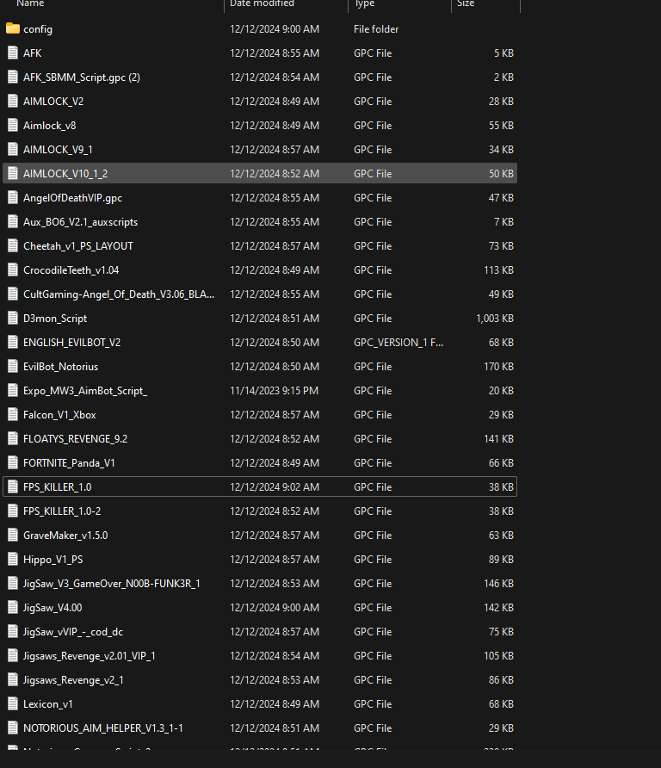Screen dimensions: 661x768
Task: Select the JigSaw_V3_GameOver_N00B-FUNK3R_1 file name
Action: click(x=112, y=584)
